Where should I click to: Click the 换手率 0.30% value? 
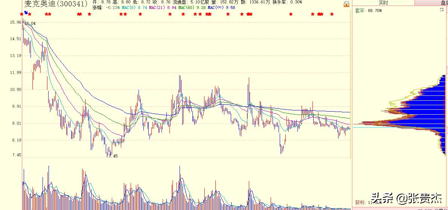287,2
